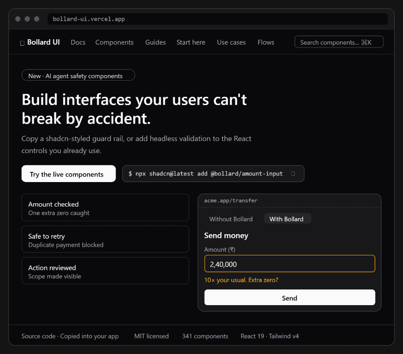Click 'React 19 · Tailwind v4' footer text
Viewport: 403px width, 354px height.
click(x=269, y=336)
